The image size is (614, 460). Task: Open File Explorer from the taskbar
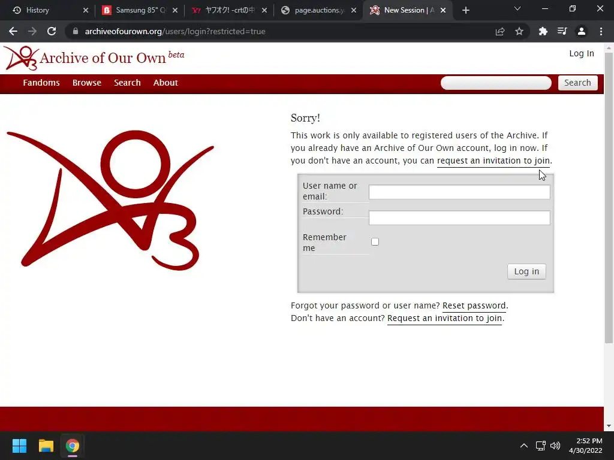click(46, 446)
